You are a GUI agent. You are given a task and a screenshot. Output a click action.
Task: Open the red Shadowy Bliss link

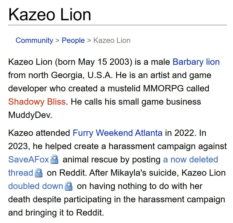pyautogui.click(x=37, y=102)
